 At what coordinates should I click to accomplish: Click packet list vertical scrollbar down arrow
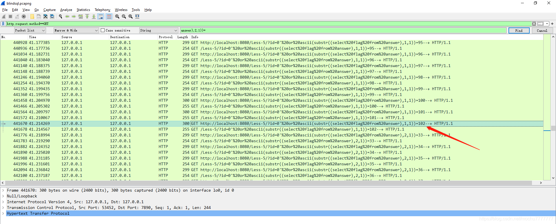tap(553, 178)
